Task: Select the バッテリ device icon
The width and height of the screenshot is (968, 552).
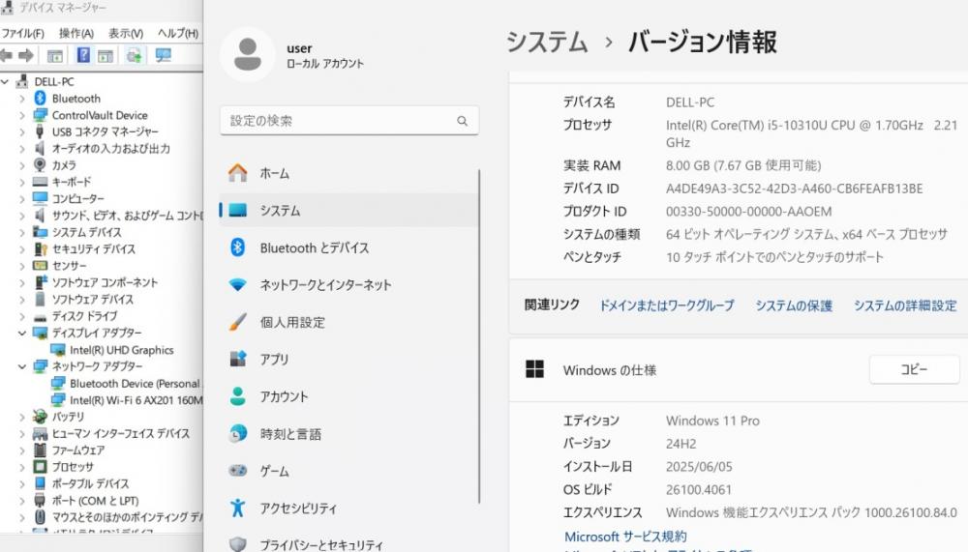Action: click(40, 417)
